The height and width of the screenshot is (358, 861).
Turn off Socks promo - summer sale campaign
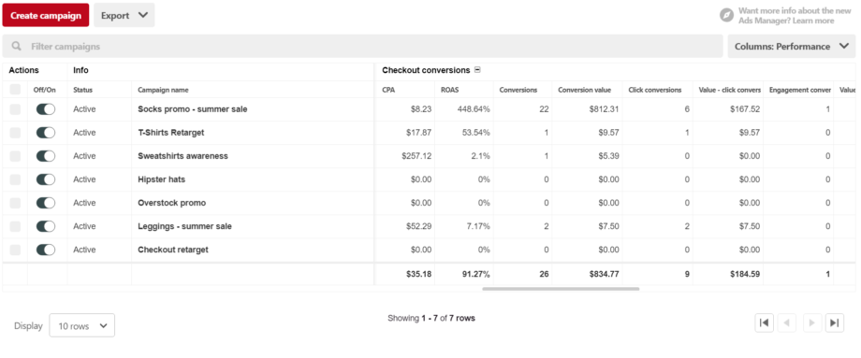point(46,109)
